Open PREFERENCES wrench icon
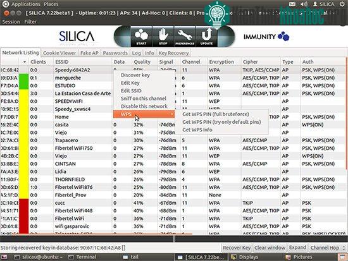Screen dimensions: 348x261 point(185,37)
